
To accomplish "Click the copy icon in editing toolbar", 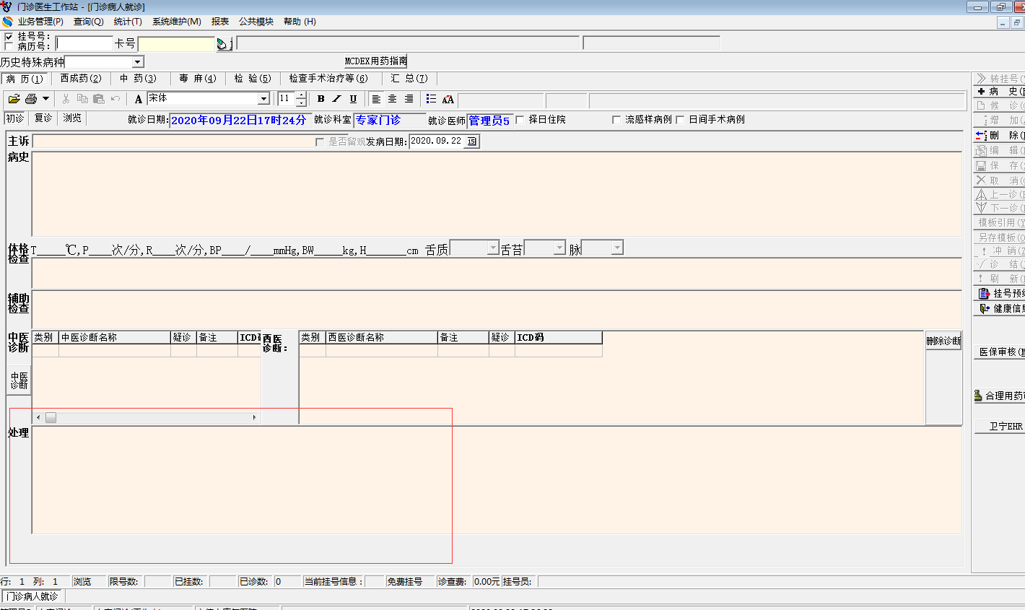I will click(x=82, y=99).
